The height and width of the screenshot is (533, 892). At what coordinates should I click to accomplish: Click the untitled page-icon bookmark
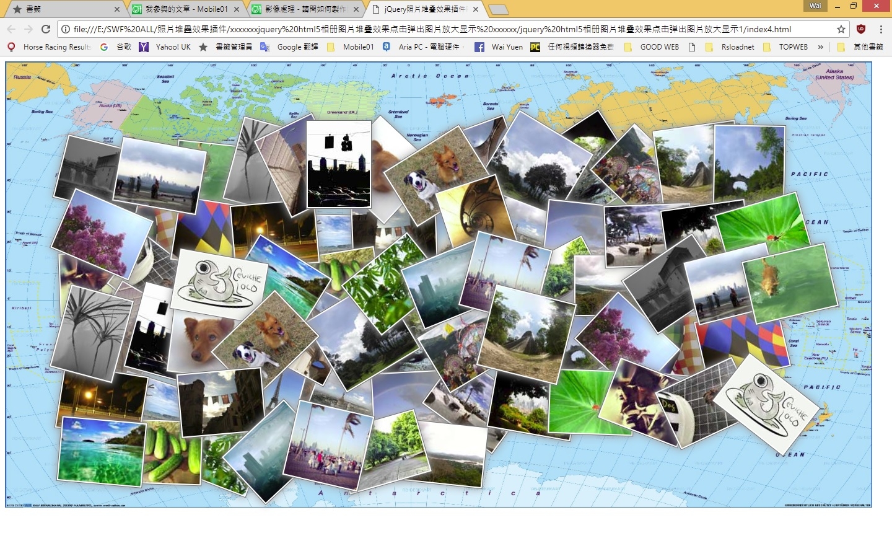pyautogui.click(x=692, y=47)
